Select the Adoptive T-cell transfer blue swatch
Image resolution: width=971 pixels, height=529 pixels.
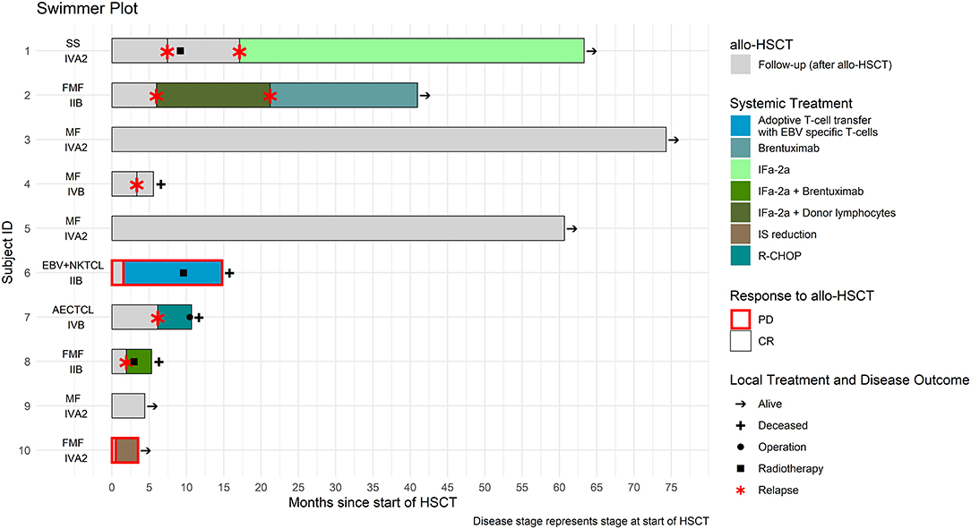(x=740, y=126)
